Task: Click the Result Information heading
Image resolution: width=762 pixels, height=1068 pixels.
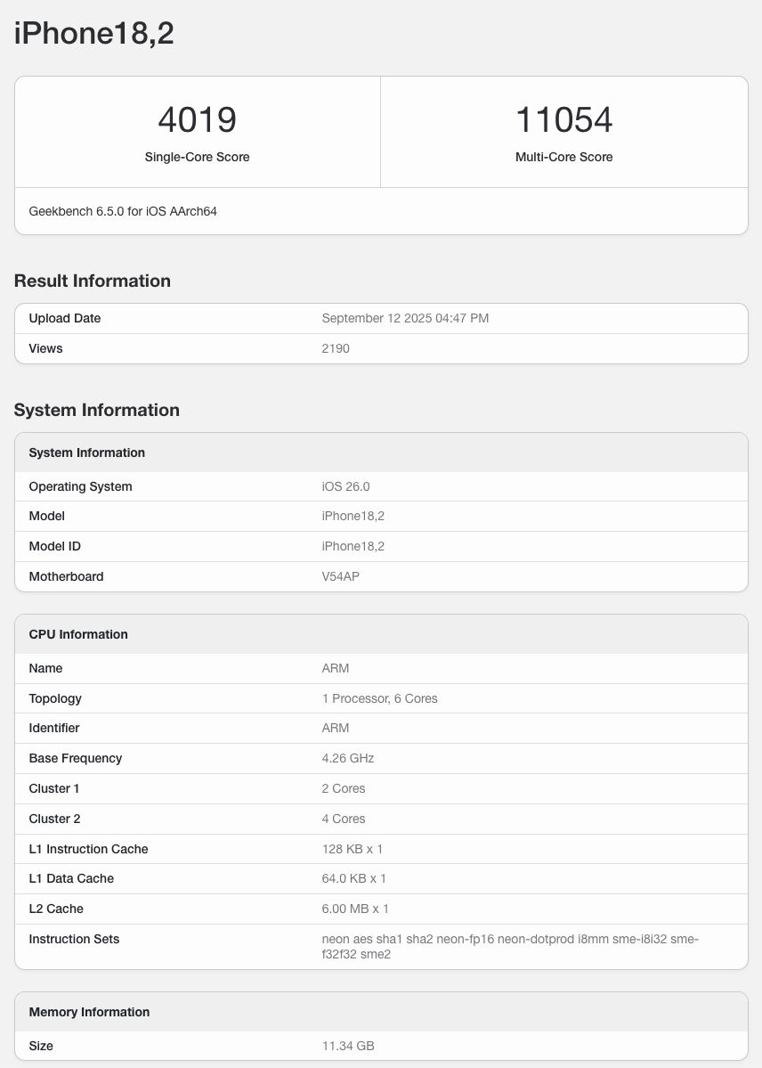Action: pyautogui.click(x=93, y=281)
